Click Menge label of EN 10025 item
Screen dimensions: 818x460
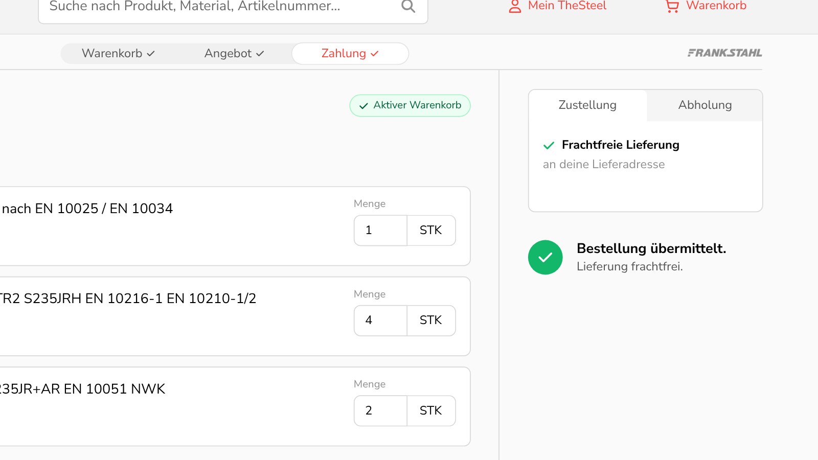370,203
